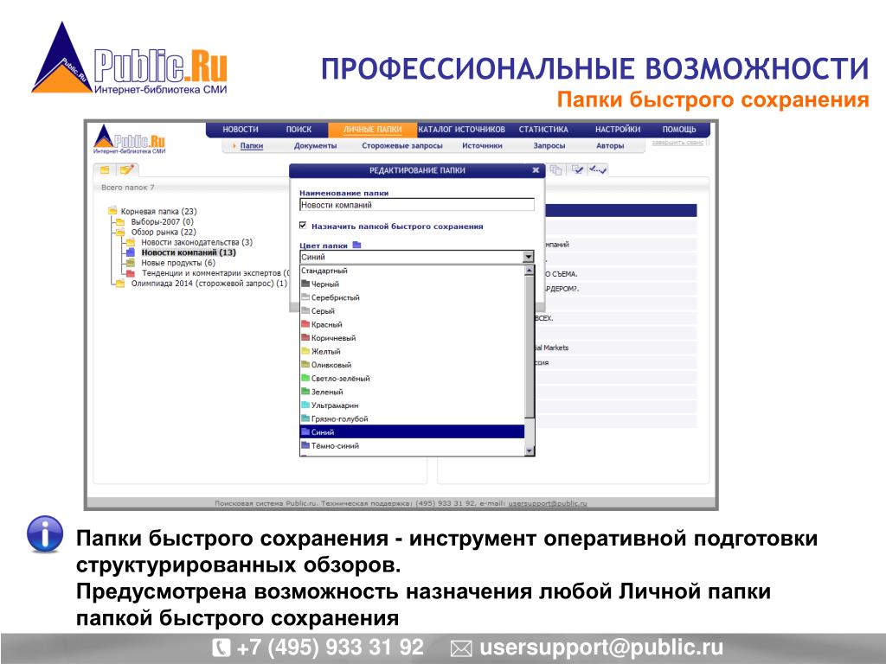This screenshot has width=886, height=664.
Task: Select Новости компаний (13) tree item
Action: tap(189, 252)
